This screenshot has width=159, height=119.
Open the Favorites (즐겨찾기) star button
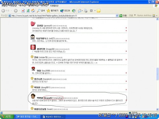click(52, 10)
